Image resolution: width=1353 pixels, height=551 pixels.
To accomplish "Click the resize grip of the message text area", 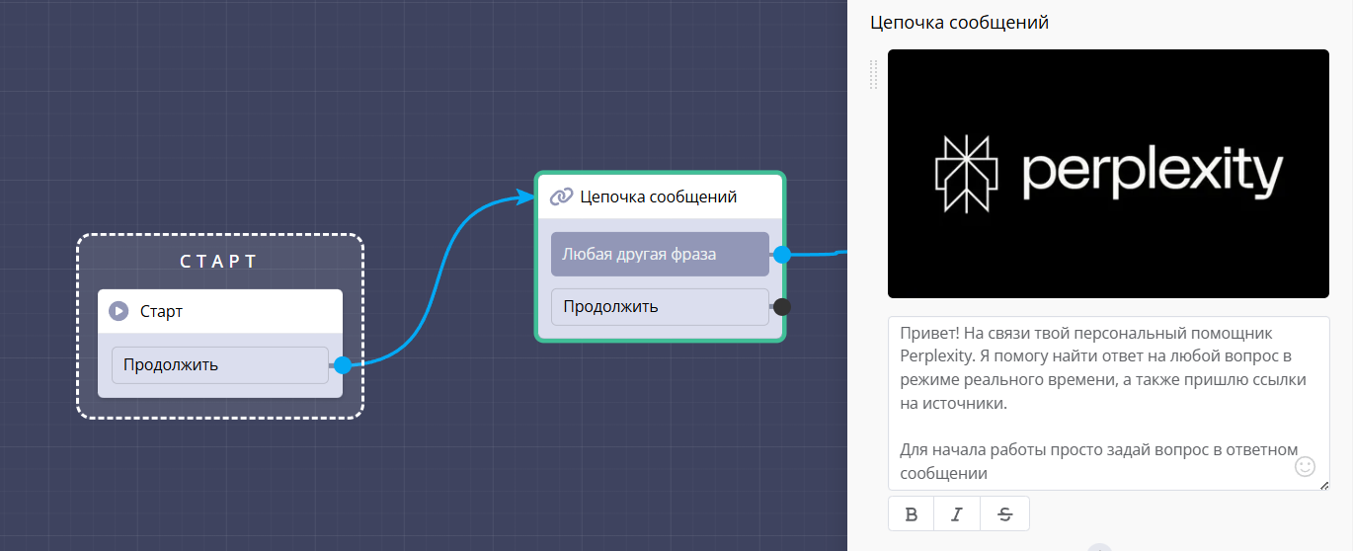I will [1323, 484].
